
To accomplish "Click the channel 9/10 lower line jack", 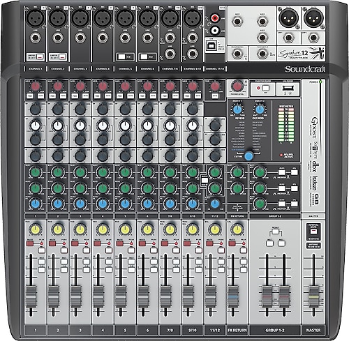I will 193,54.
